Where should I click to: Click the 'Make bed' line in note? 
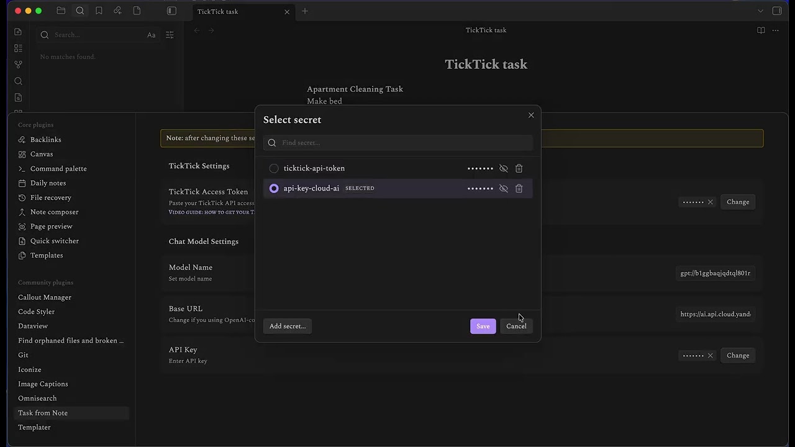(x=324, y=101)
